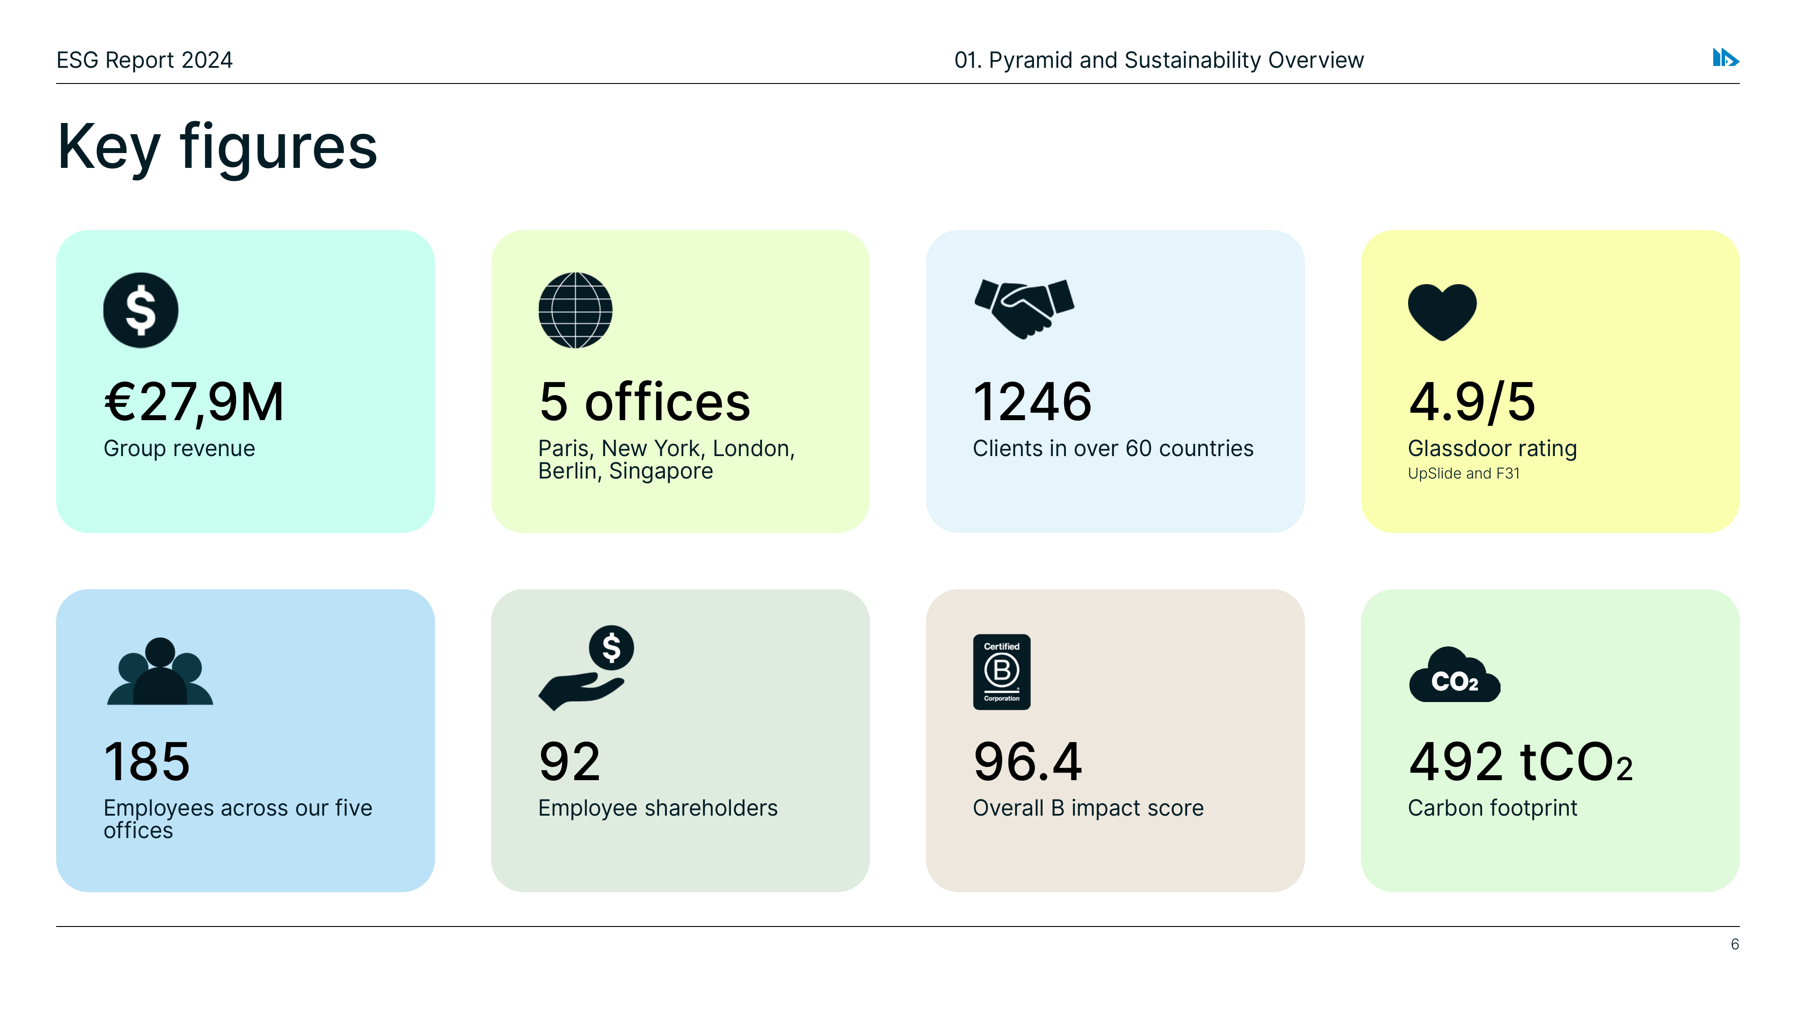
Task: Click the hand holding coin icon
Action: (585, 668)
